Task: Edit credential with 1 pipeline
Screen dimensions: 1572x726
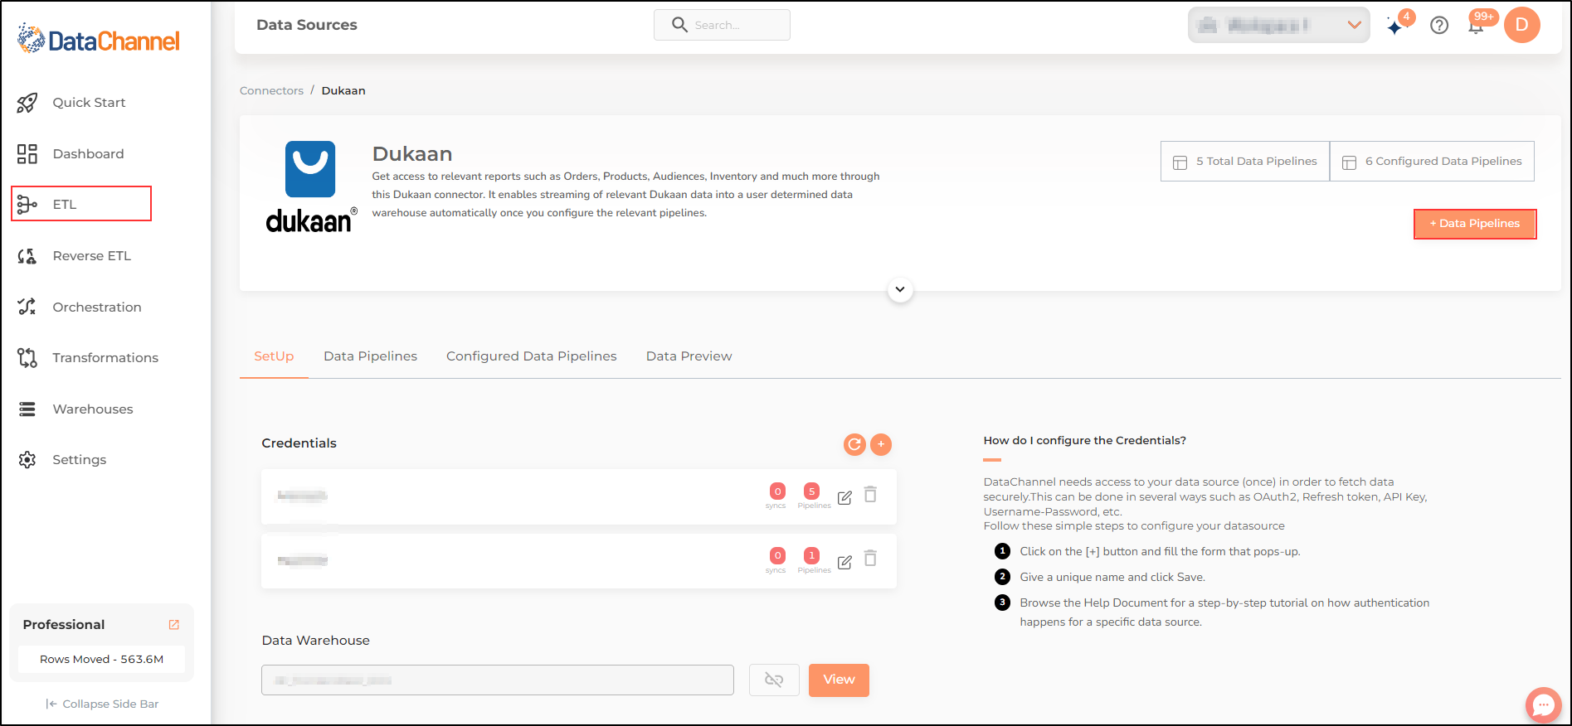Action: (844, 562)
